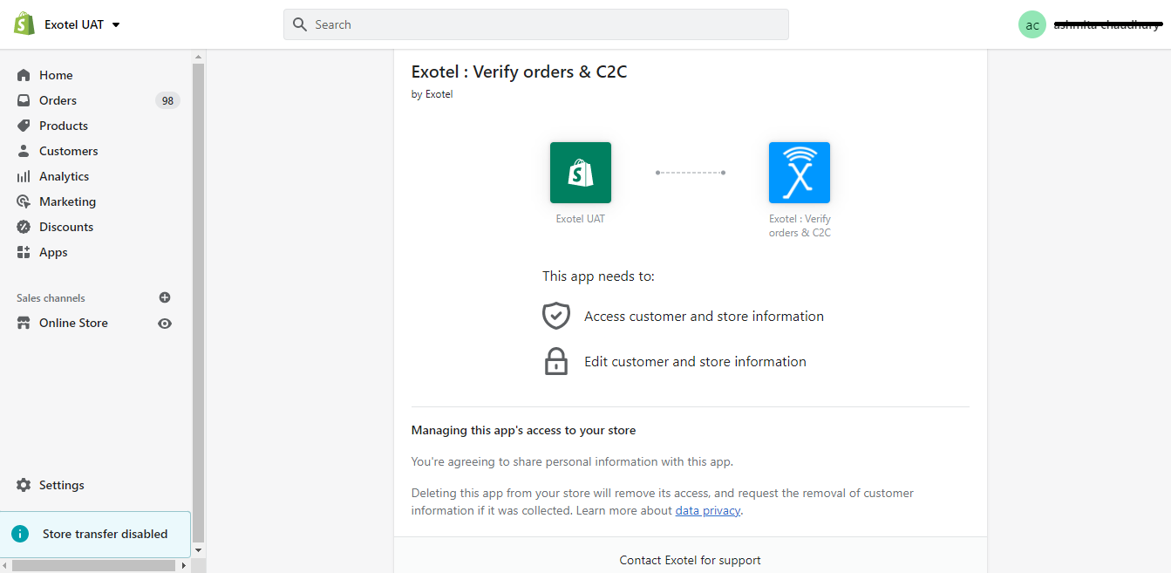Click the Discounts percent badge icon
The image size is (1171, 573).
click(x=24, y=227)
